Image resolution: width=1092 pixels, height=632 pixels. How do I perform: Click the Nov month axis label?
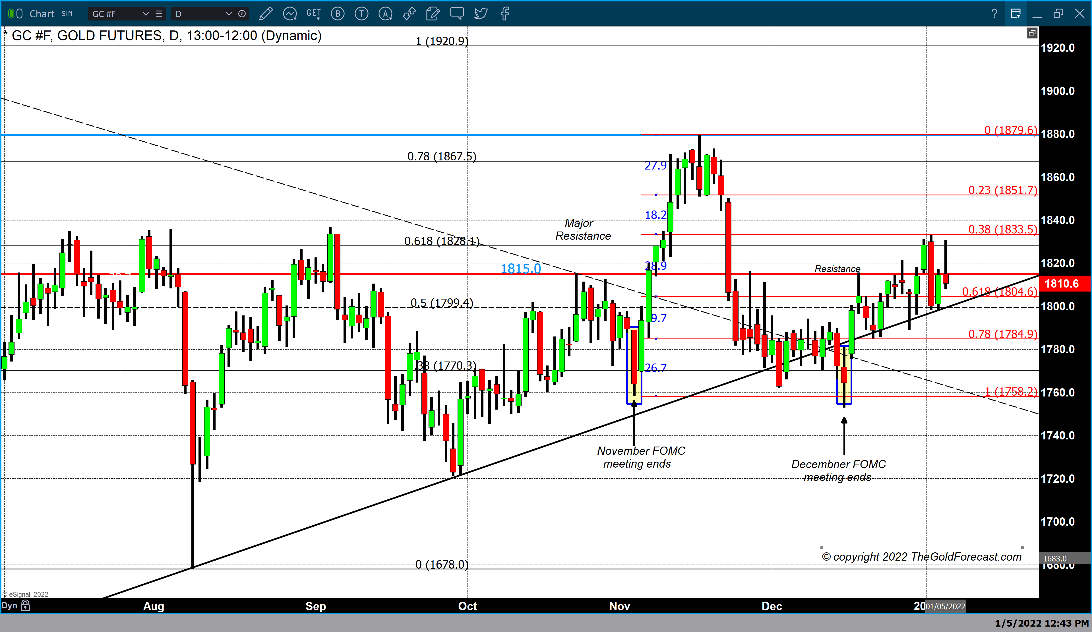coord(619,606)
